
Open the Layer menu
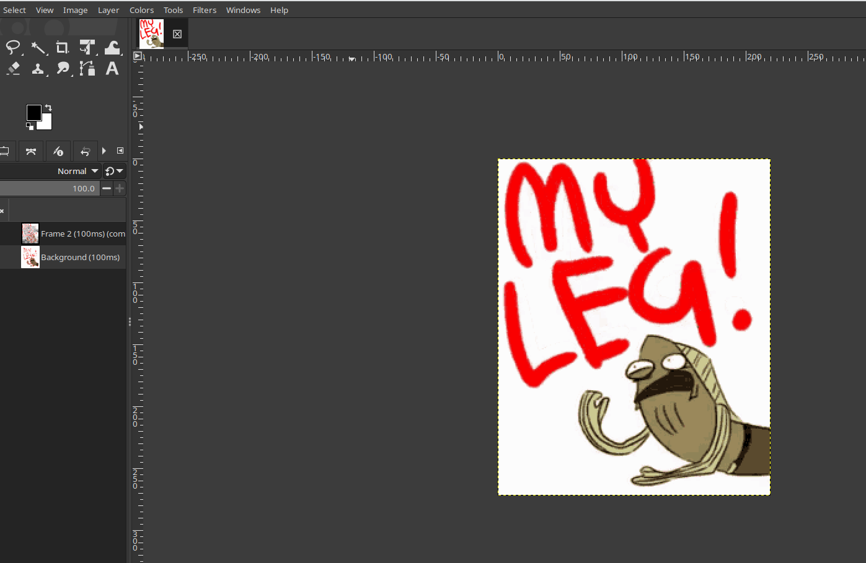pyautogui.click(x=108, y=10)
